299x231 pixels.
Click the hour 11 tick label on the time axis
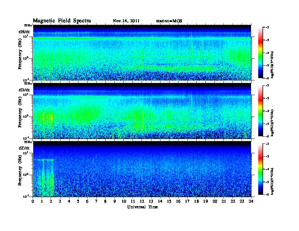click(x=133, y=202)
